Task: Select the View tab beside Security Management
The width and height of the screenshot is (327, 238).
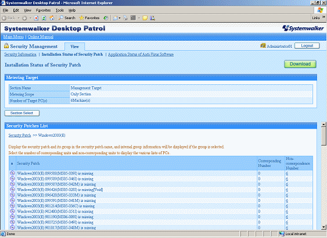Action: tap(75, 47)
